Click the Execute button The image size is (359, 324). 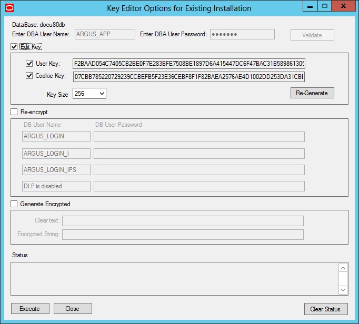click(30, 308)
